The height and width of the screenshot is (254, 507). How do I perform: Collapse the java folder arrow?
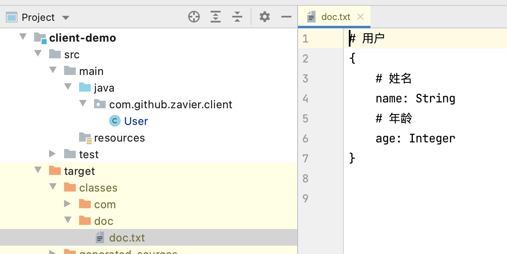point(68,87)
